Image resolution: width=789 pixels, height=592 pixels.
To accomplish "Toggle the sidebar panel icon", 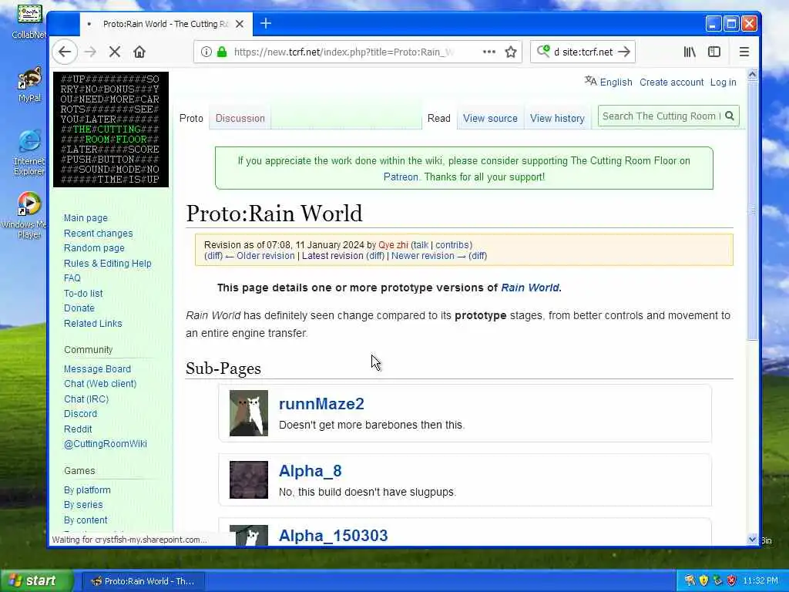I will coord(714,52).
